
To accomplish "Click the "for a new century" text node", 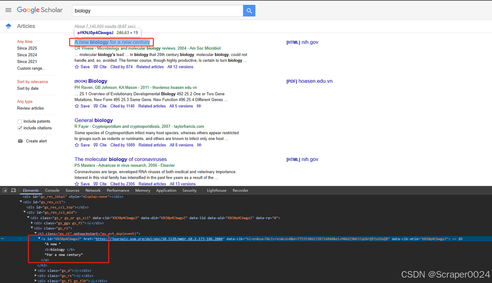I will click(63, 255).
